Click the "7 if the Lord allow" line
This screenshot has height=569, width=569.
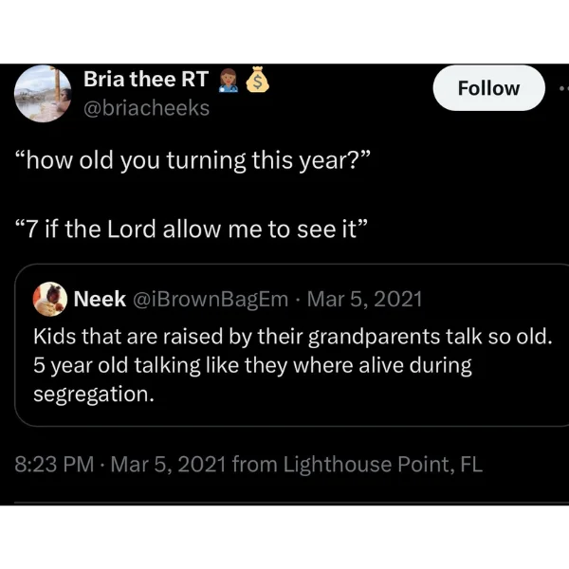click(192, 229)
